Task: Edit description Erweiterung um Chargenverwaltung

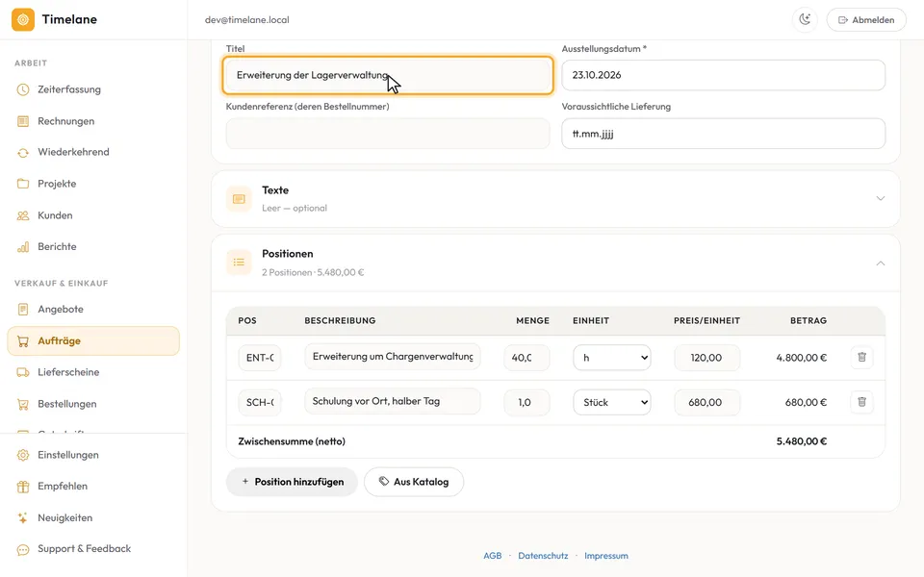Action: point(393,357)
